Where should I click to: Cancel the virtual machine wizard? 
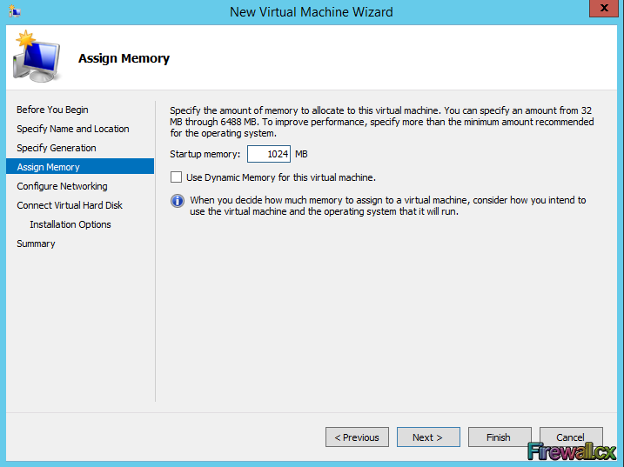571,437
